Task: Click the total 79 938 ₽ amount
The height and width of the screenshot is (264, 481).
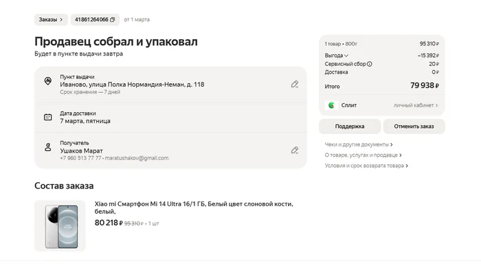Action: (425, 86)
